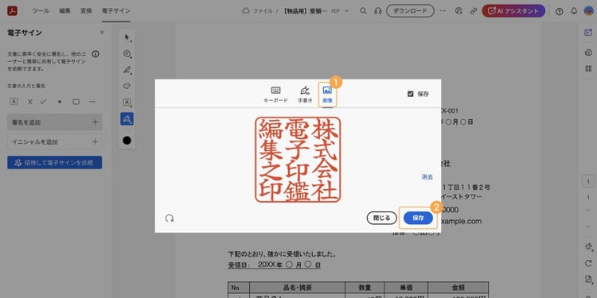Click the 消去 link
Screen dimensions: 597x298
coord(427,176)
